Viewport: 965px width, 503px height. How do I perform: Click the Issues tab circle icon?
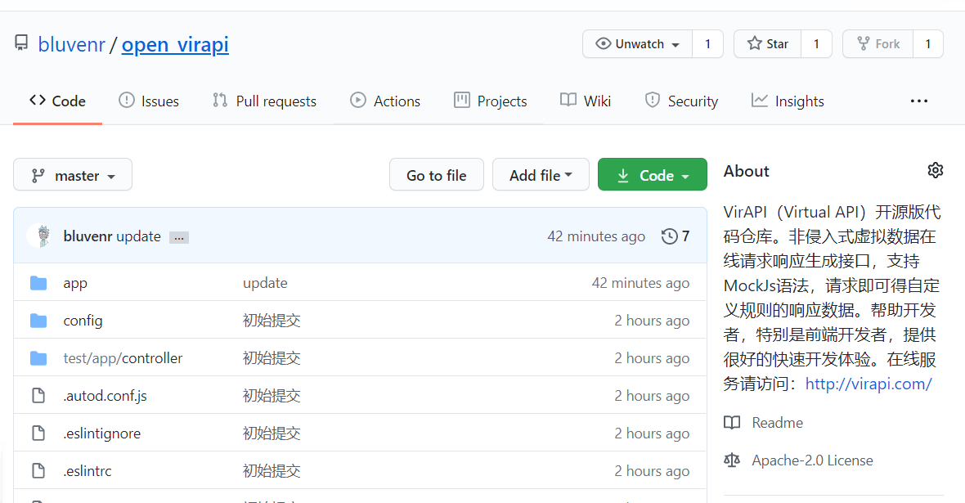pos(126,101)
